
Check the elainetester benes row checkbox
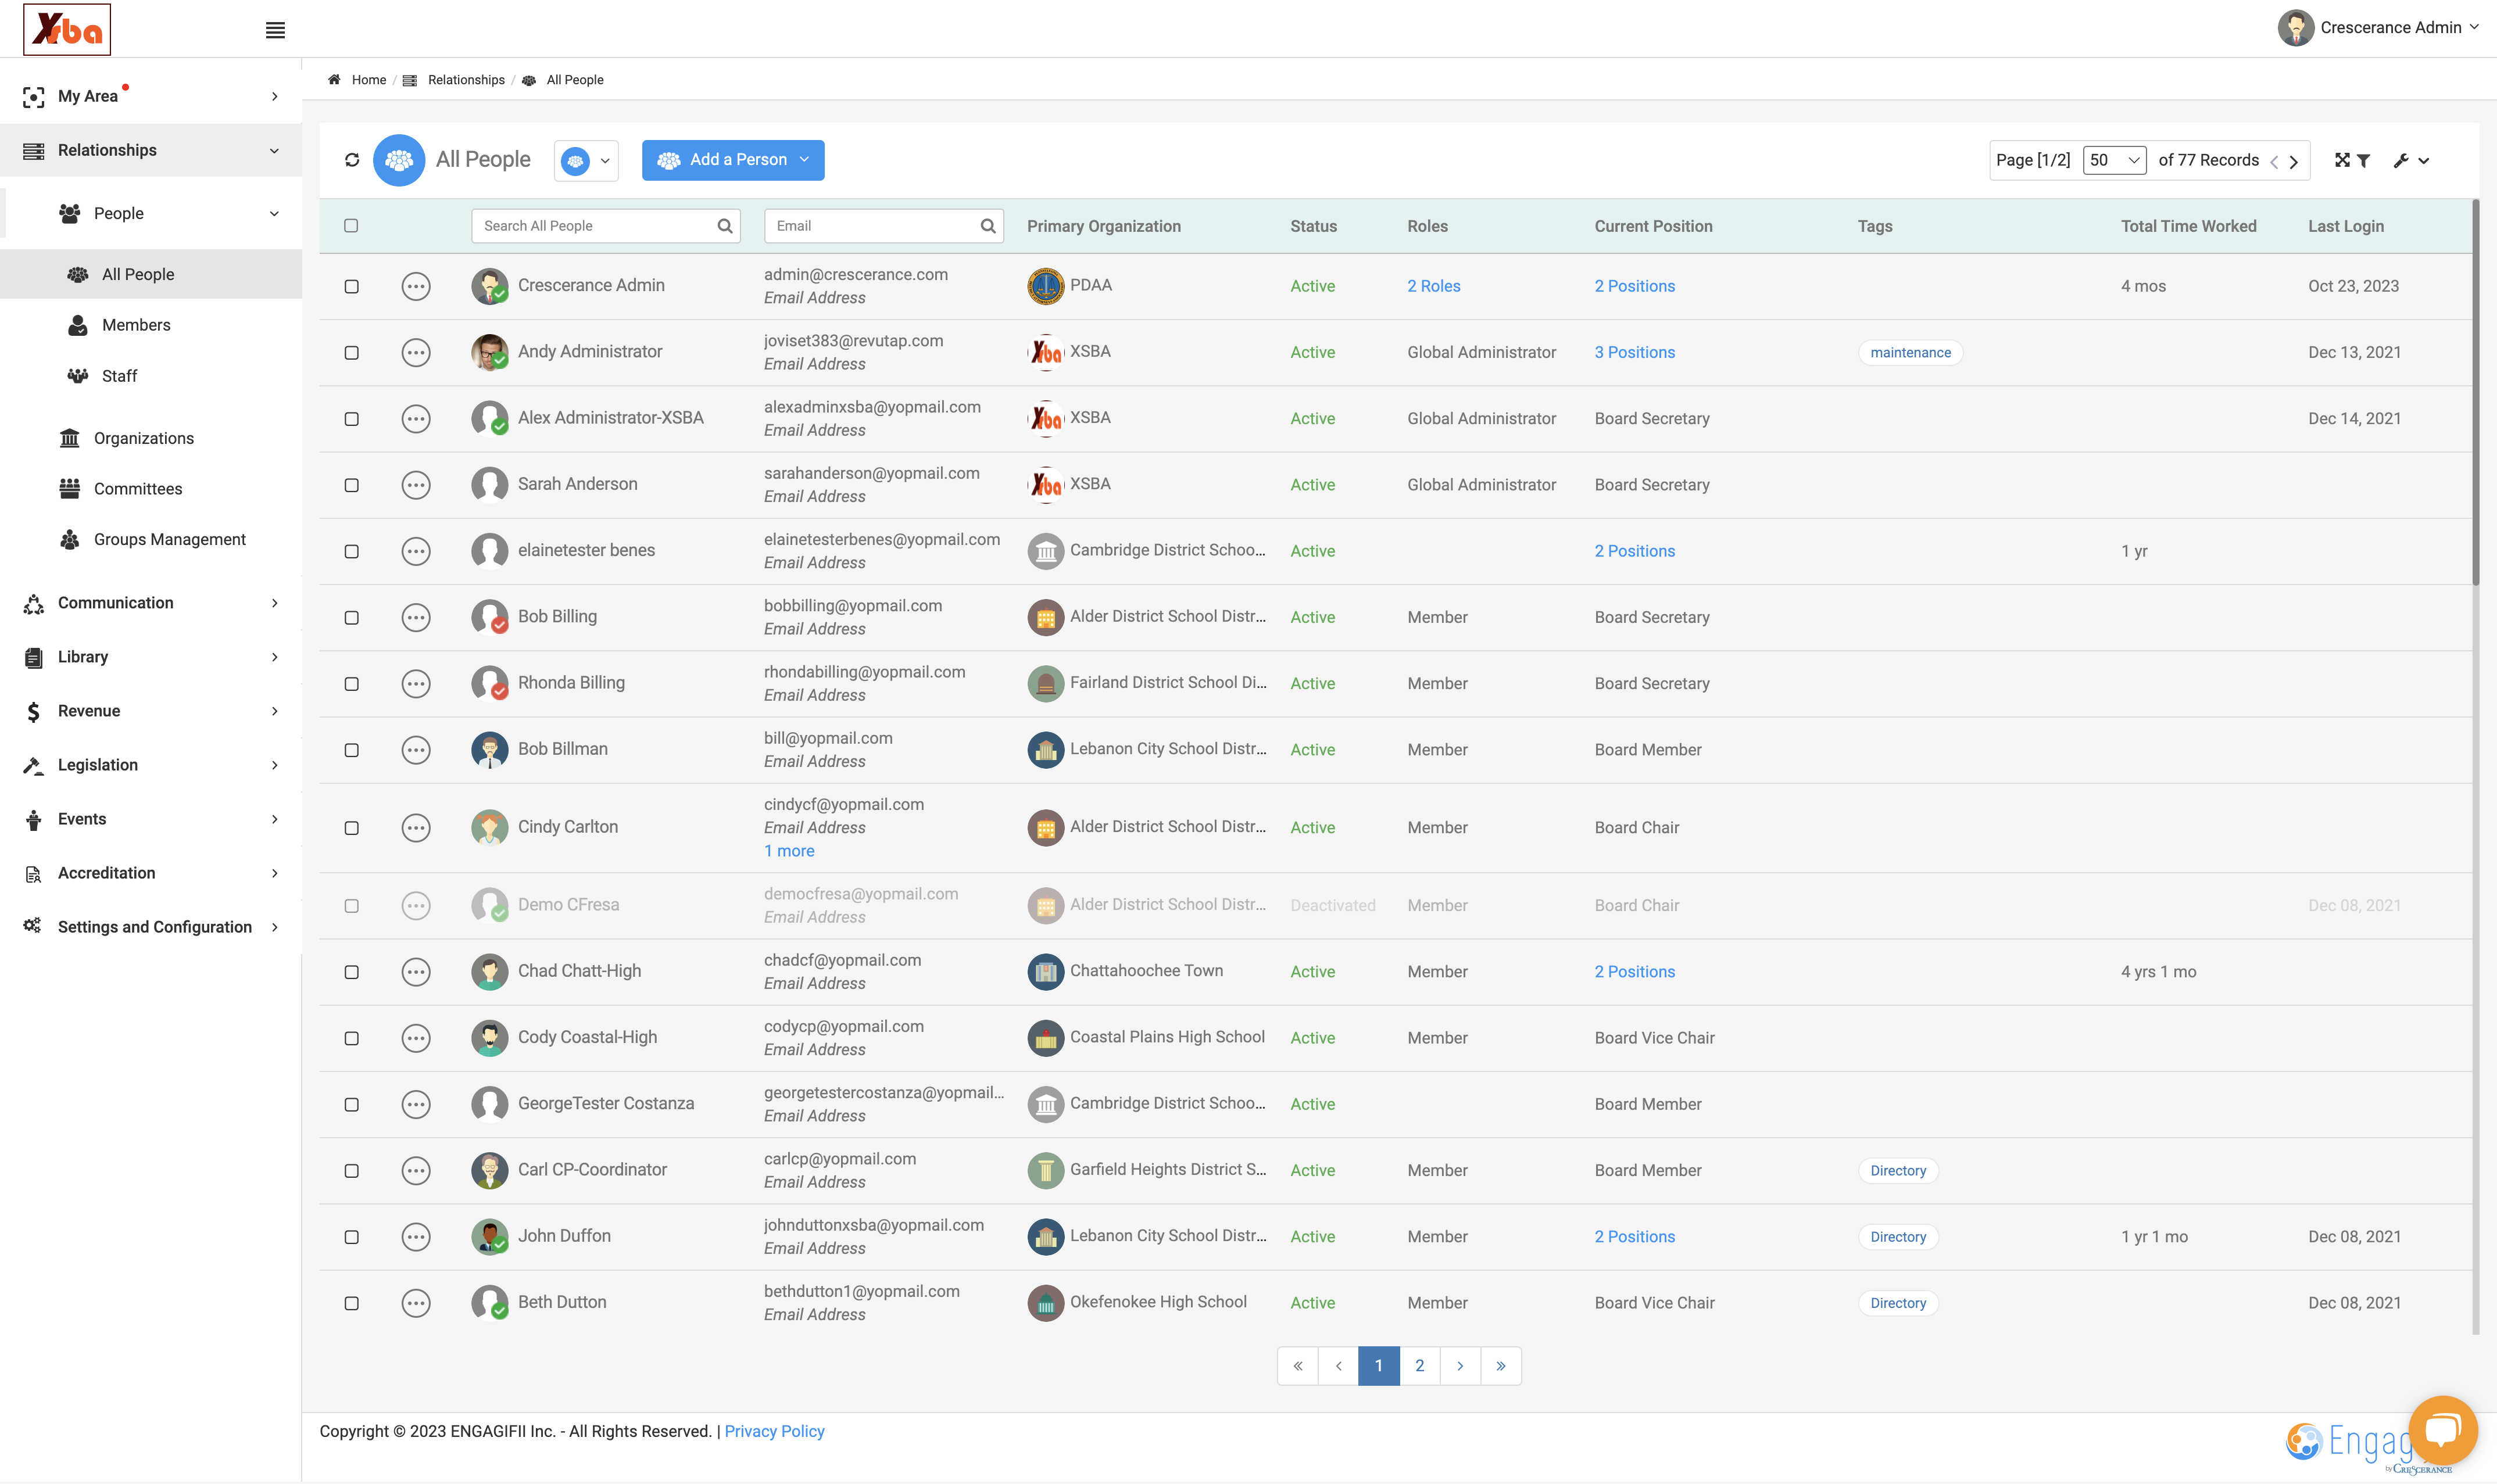coord(352,552)
